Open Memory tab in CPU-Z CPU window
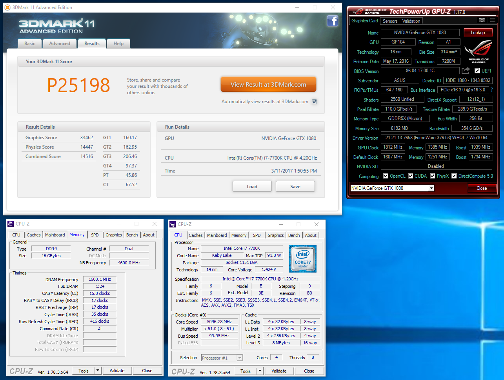504x380 pixels. (x=239, y=235)
